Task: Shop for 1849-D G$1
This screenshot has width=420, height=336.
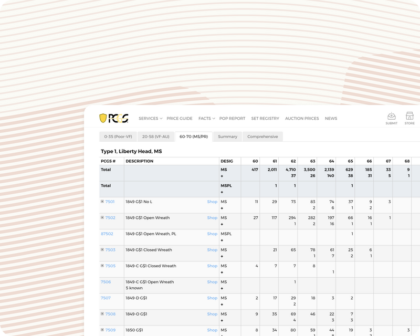Action: (x=212, y=298)
